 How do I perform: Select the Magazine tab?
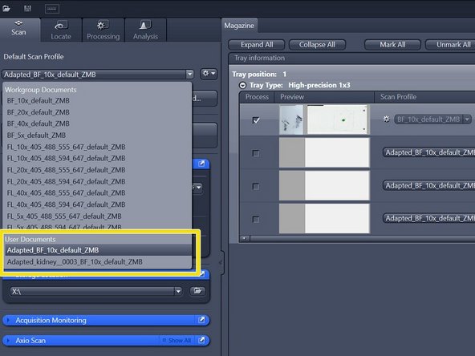(x=239, y=26)
